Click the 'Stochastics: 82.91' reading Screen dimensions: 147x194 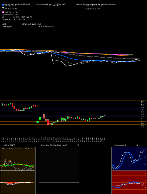coord(9,15)
